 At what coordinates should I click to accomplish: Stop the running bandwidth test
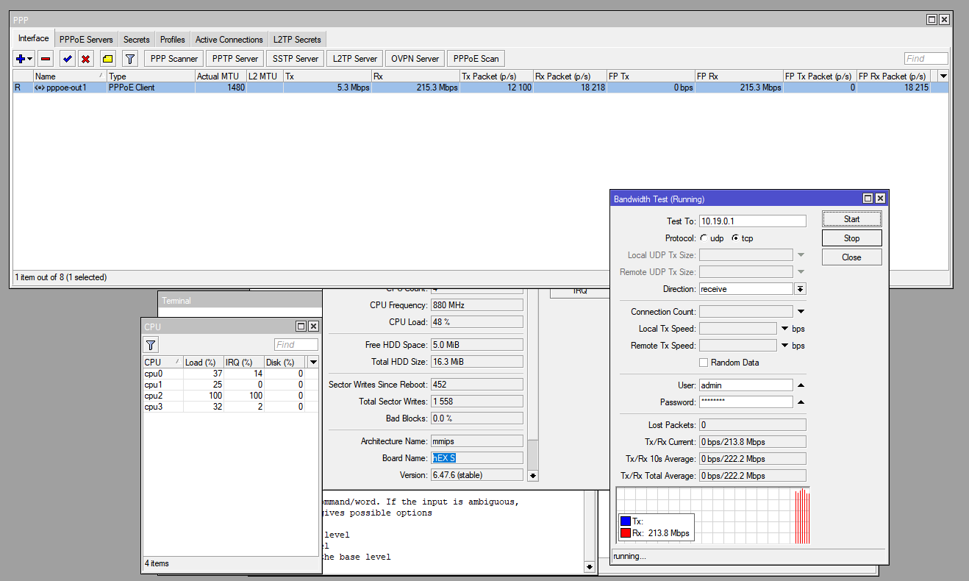coord(851,238)
